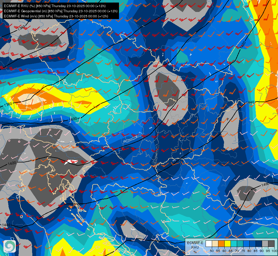Click the legend value 75
Viewport: 278px width, 256px height.
coord(243,251)
